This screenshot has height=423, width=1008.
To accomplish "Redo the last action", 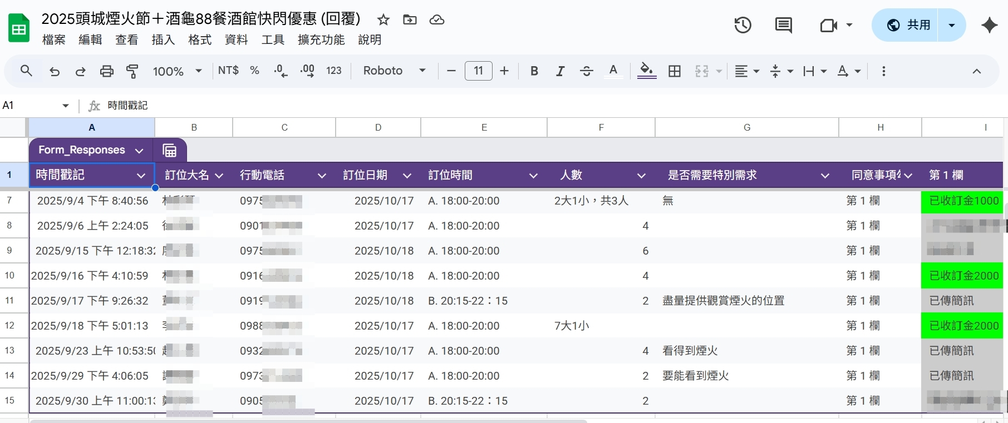I will [x=81, y=71].
